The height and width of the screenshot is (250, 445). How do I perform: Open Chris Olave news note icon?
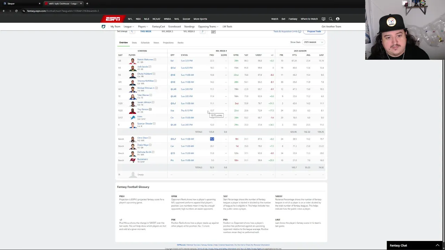click(149, 138)
